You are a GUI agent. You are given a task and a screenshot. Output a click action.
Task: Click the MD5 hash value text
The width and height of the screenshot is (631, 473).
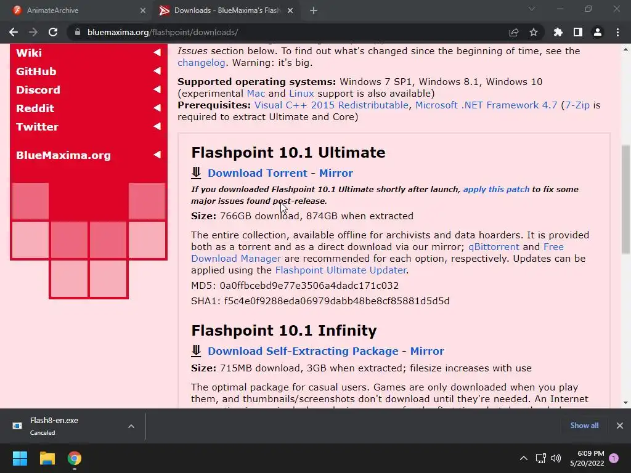309,286
